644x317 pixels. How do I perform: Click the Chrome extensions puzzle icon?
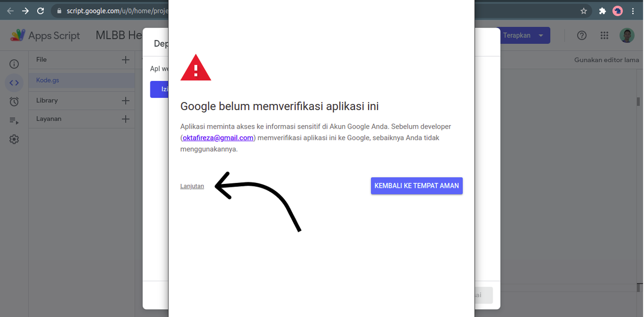point(602,11)
